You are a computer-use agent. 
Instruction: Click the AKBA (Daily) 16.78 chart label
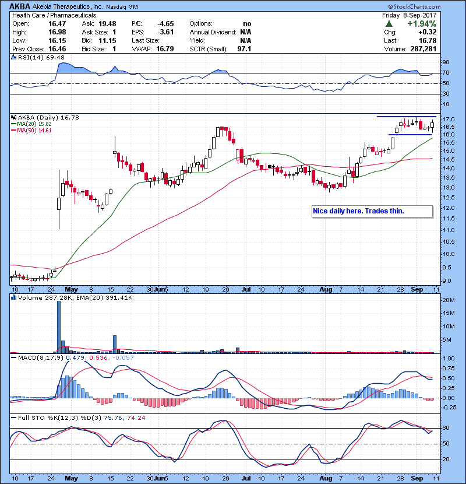point(48,117)
